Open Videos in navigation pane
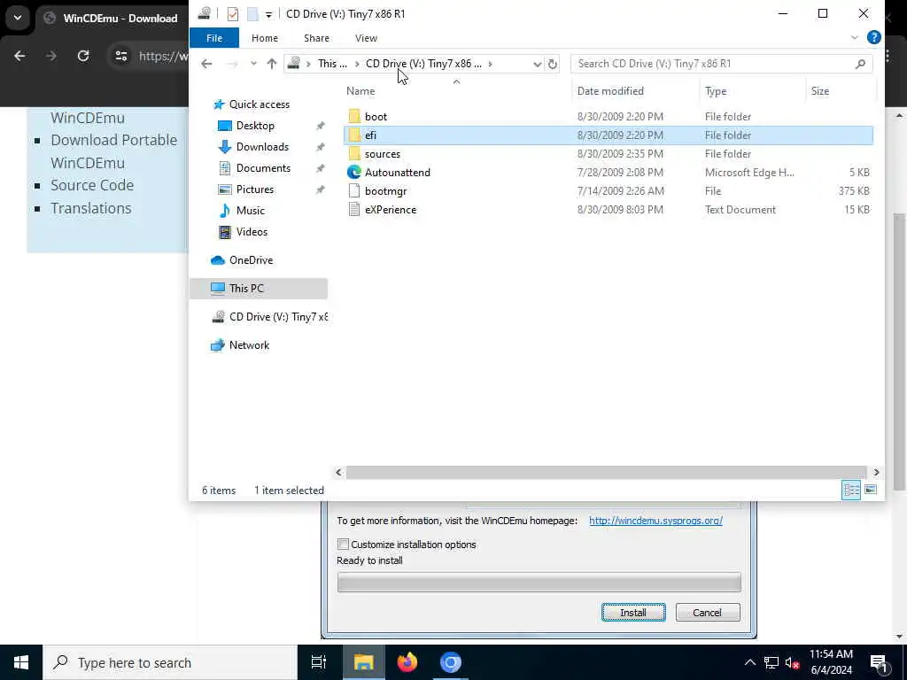 click(252, 232)
